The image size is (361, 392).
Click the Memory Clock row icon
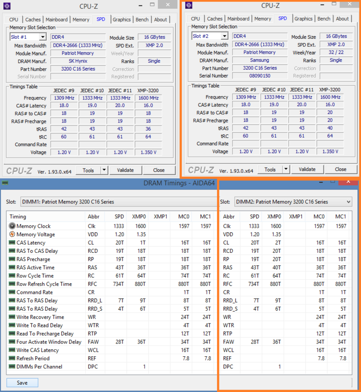[x=12, y=226]
